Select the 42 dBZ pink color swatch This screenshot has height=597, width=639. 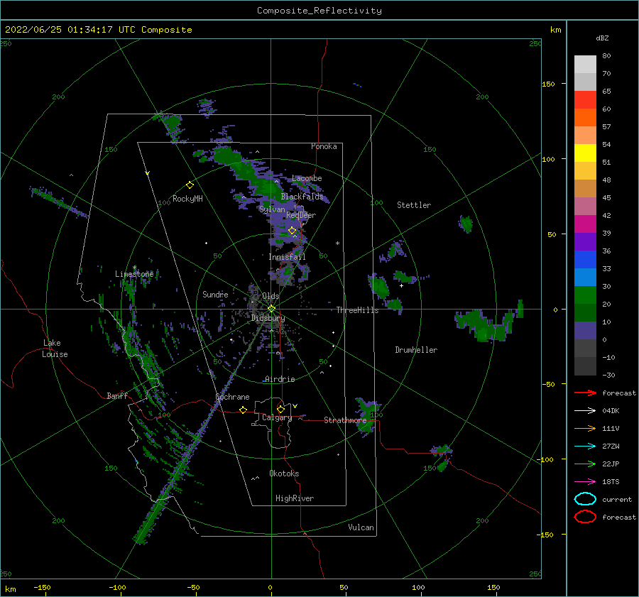click(x=585, y=206)
